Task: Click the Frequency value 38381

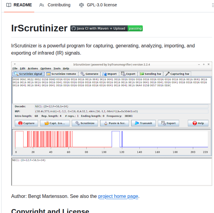Action: [128, 116]
